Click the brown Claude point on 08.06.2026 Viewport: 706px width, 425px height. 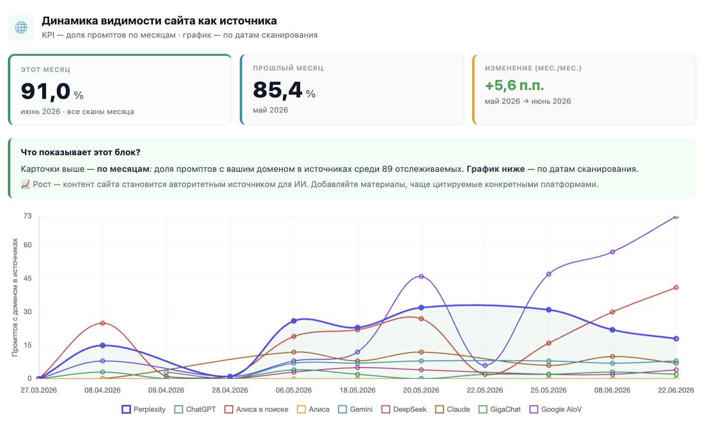coord(612,356)
